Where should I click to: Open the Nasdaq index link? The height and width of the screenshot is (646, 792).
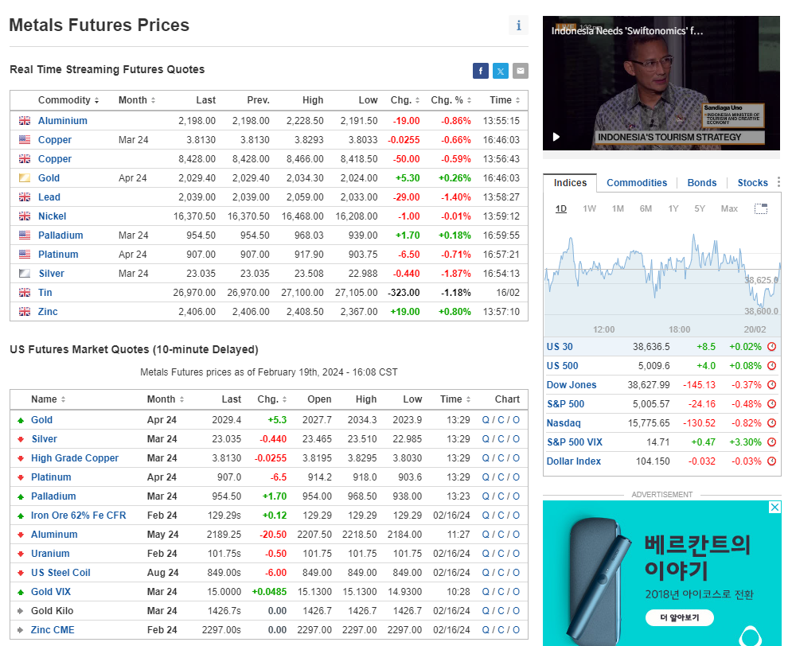(564, 423)
